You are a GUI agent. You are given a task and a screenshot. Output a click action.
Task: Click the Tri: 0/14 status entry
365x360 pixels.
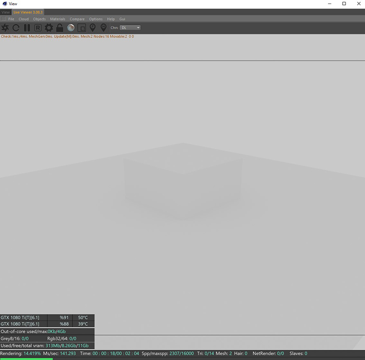click(x=206, y=354)
